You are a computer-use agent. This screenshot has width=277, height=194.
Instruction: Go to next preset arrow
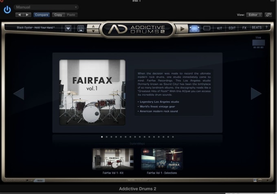27,15
